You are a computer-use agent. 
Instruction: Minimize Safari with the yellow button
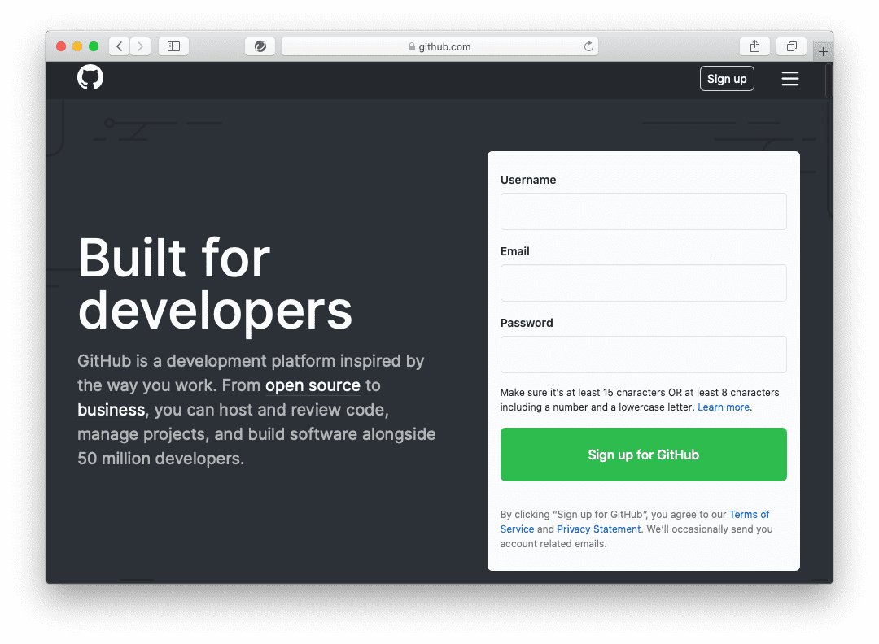pos(77,46)
